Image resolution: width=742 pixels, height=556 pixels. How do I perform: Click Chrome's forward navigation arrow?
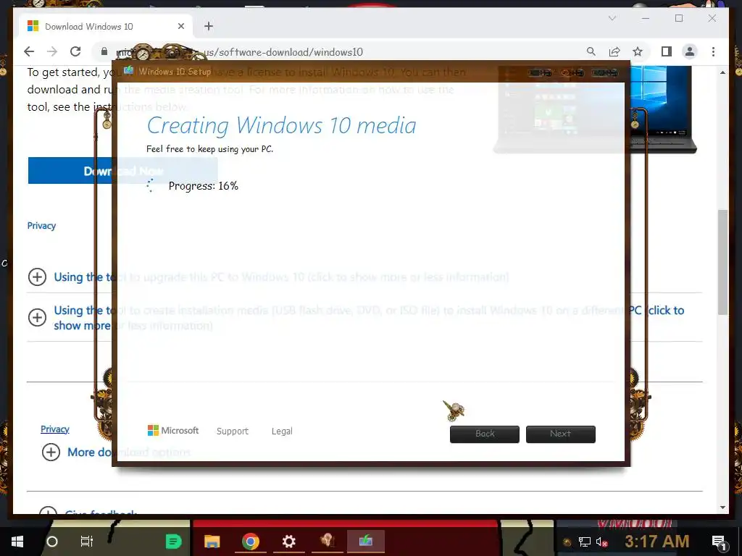coord(52,51)
